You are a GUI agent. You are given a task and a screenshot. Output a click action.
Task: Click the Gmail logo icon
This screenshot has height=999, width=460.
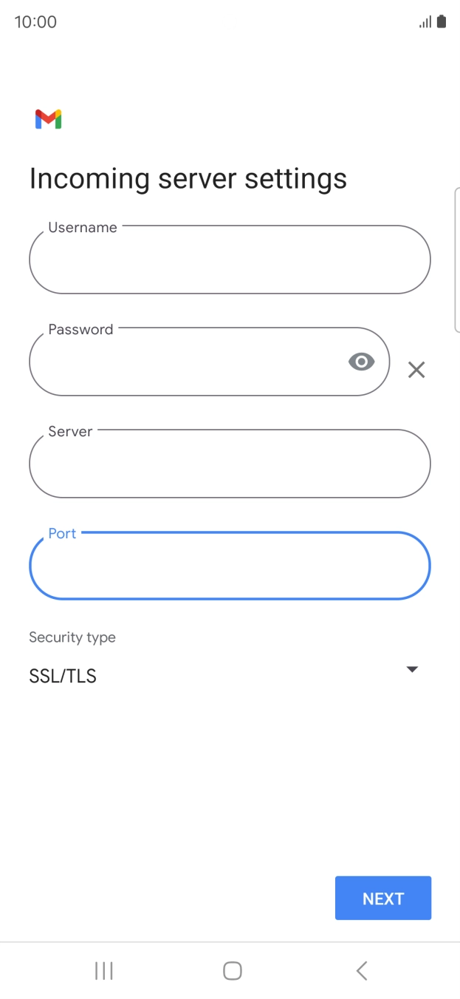pos(47,118)
